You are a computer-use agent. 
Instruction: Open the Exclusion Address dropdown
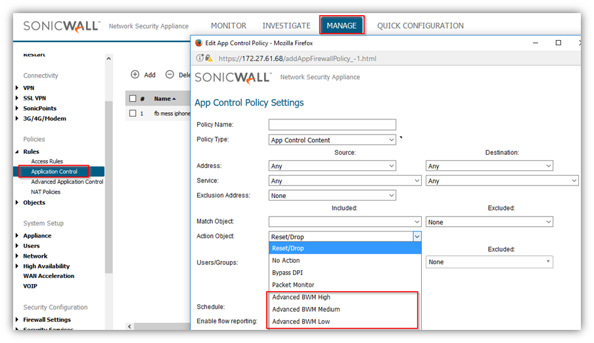[x=332, y=195]
